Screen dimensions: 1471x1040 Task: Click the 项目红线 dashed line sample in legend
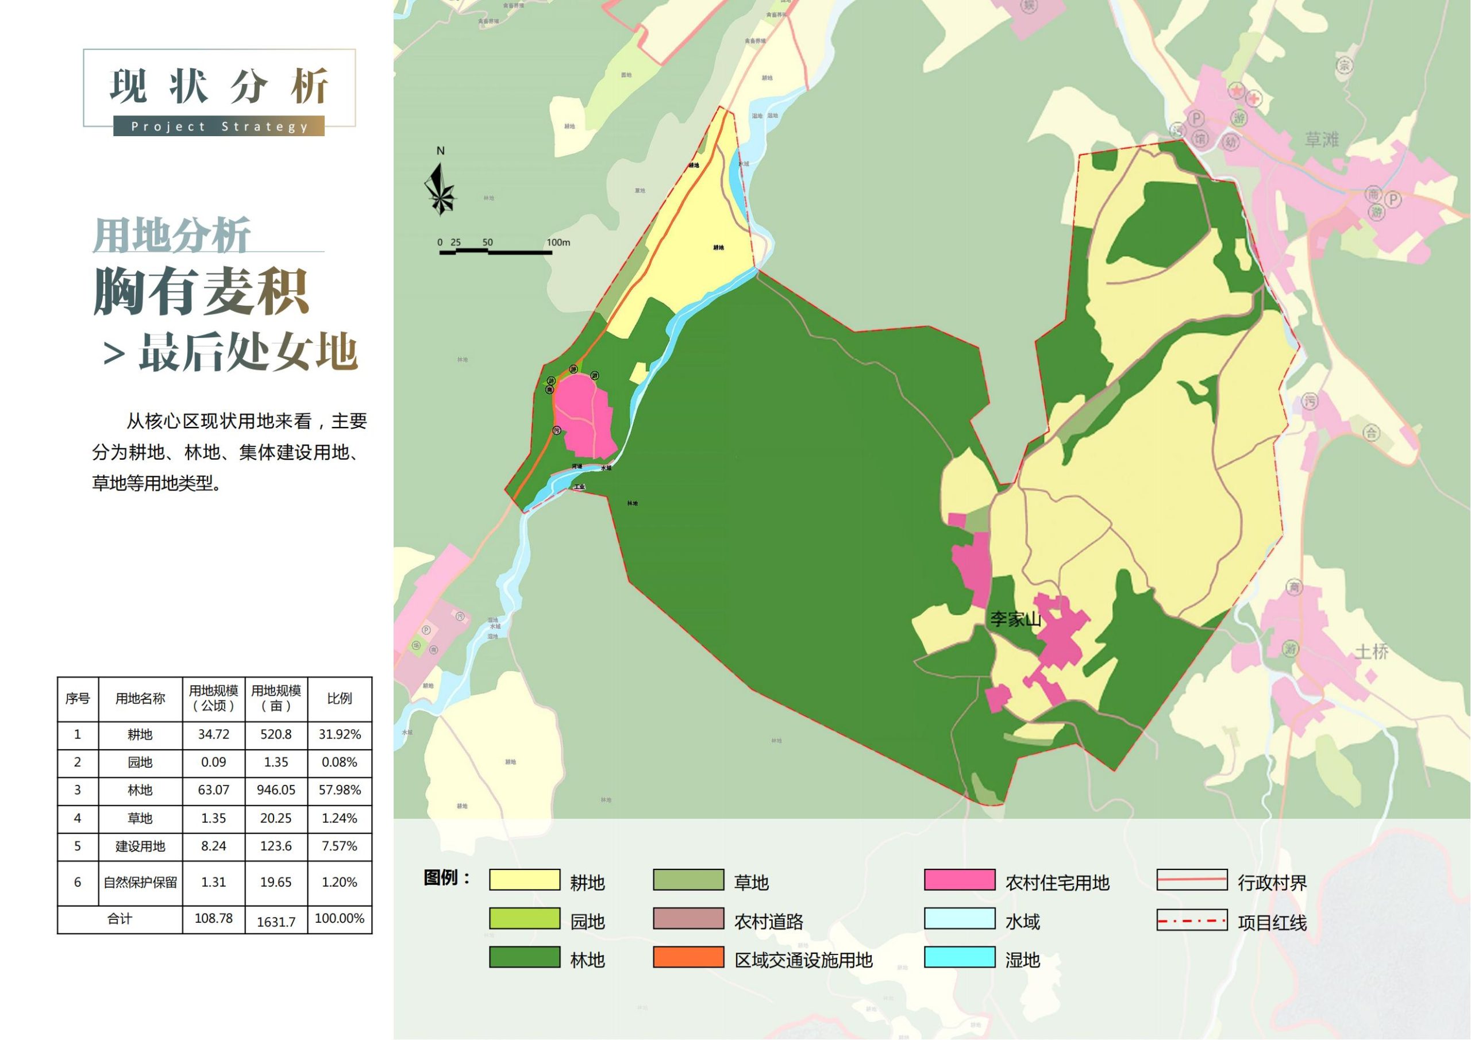tap(1192, 919)
